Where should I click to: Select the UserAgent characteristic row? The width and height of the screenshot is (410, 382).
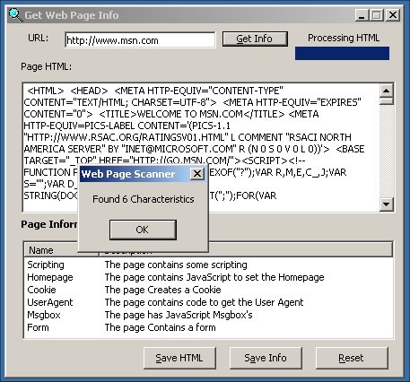(x=208, y=302)
